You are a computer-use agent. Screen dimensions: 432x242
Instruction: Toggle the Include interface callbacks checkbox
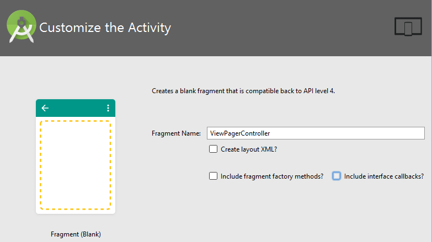pos(337,176)
